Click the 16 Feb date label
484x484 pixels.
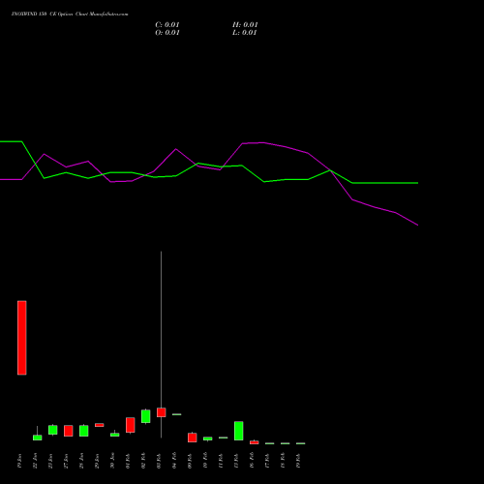252,461
